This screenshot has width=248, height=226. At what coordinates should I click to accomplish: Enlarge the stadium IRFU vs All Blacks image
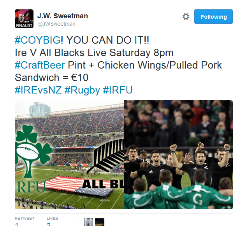(69, 155)
